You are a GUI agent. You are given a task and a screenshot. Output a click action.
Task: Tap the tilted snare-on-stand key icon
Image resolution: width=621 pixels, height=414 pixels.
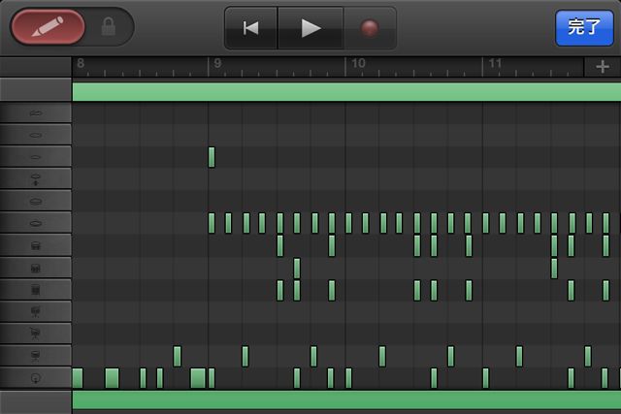pyautogui.click(x=36, y=334)
